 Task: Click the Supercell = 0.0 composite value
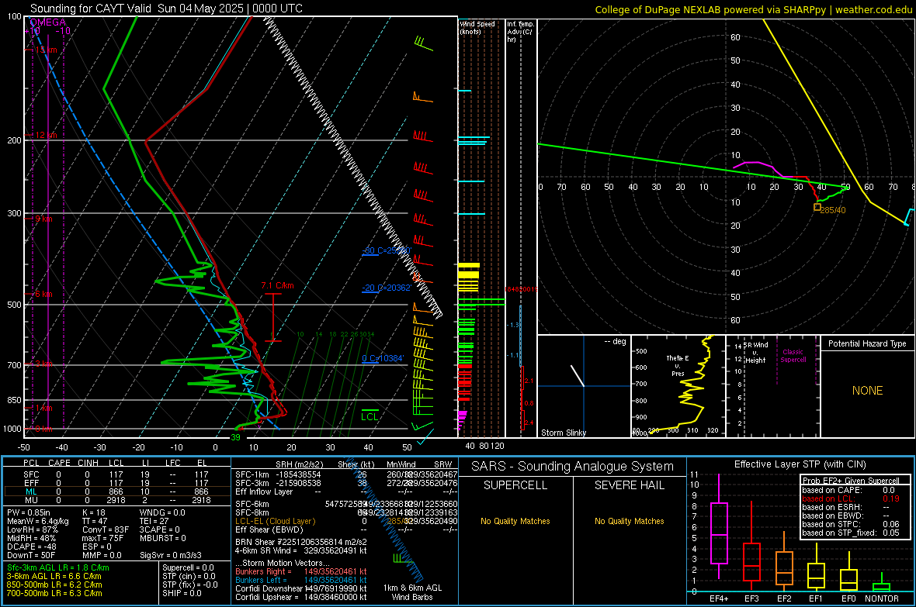[x=188, y=567]
